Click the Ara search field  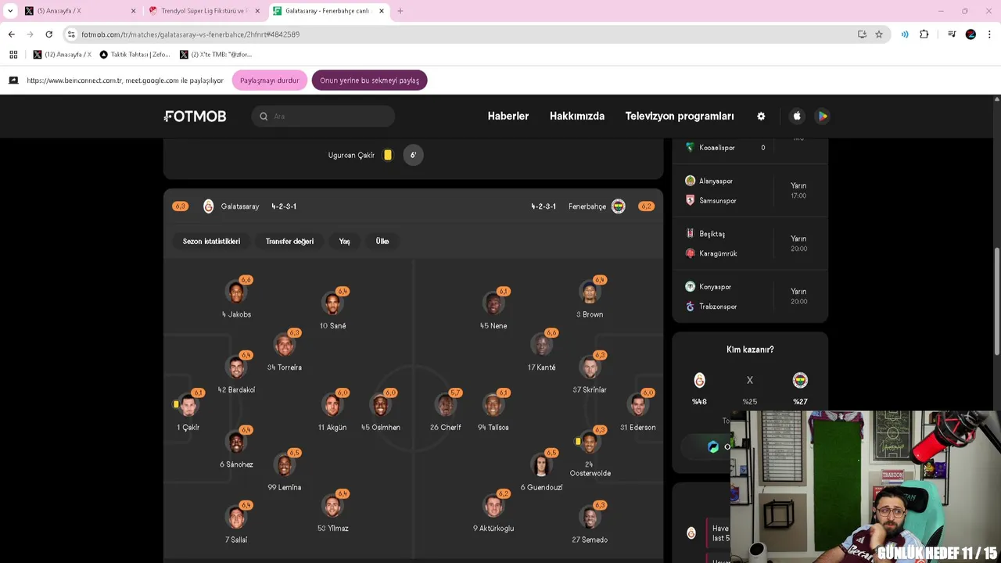pos(323,116)
